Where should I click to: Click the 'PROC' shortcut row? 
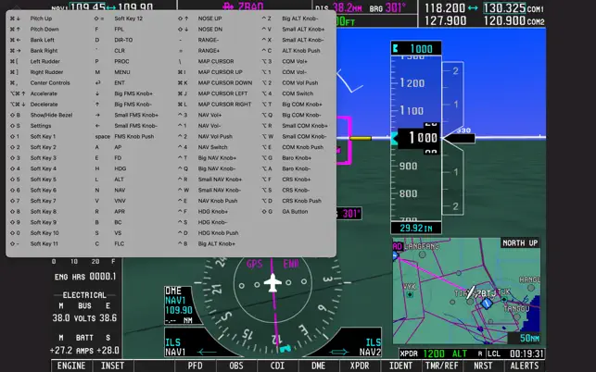click(x=112, y=61)
